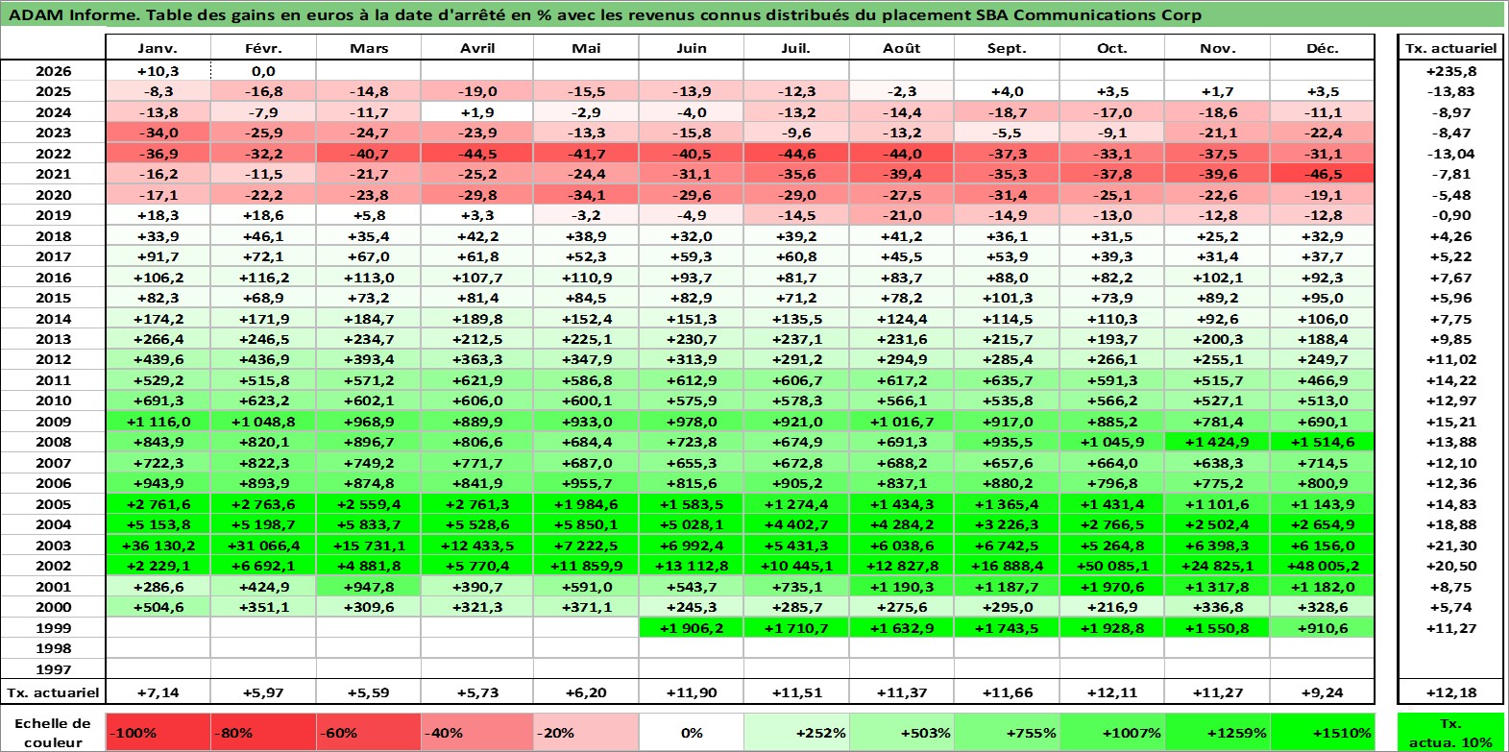Viewport: 1509px width, 752px height.
Task: Click the +7,14 January actuarial rate cell
Action: pyautogui.click(x=158, y=691)
